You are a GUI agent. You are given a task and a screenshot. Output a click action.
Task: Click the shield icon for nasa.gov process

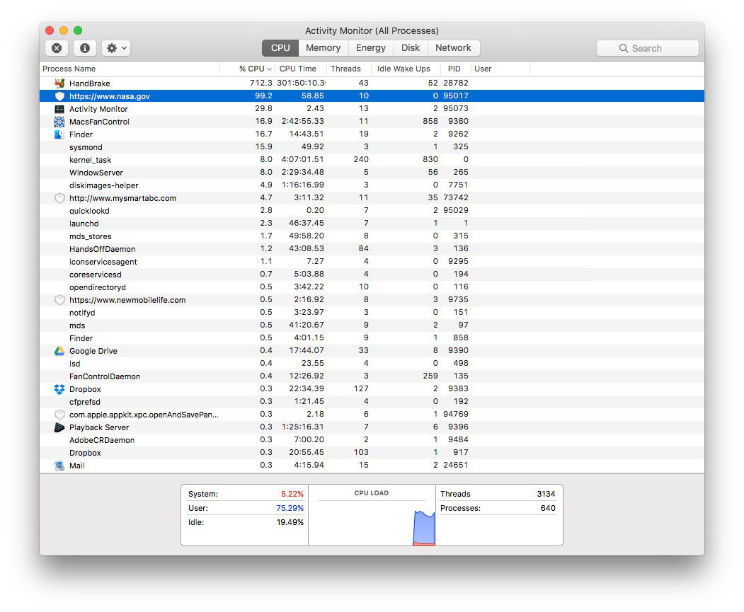[x=59, y=96]
